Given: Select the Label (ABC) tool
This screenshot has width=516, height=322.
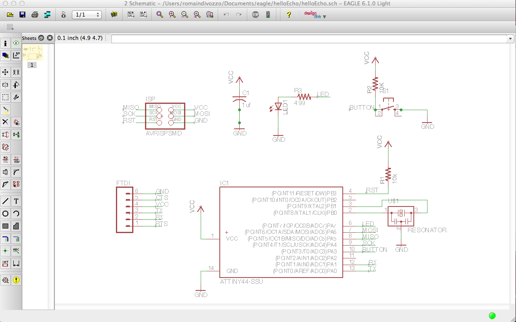Looking at the screenshot, I should (16, 251).
